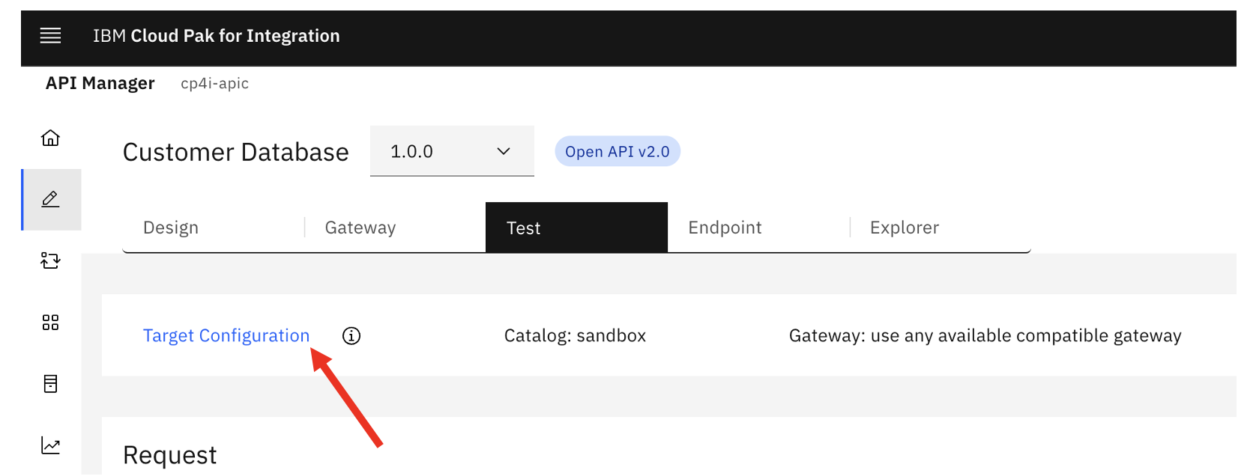The width and height of the screenshot is (1247, 476).
Task: Click the API Manager heading
Action: point(100,83)
